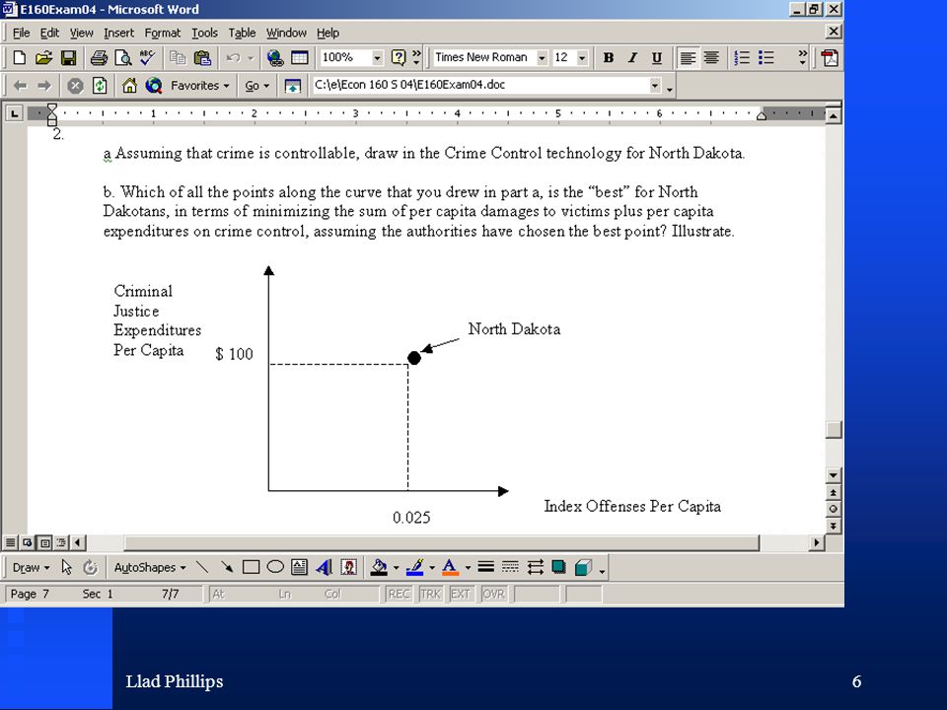The image size is (947, 710).
Task: Toggle Underline formatting
Action: pyautogui.click(x=657, y=58)
